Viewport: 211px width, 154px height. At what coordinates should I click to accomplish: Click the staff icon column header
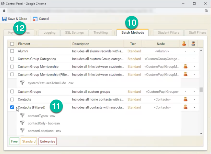[193, 44]
